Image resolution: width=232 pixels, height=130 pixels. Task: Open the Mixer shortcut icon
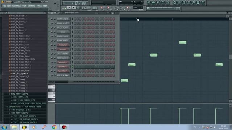tap(167, 3)
